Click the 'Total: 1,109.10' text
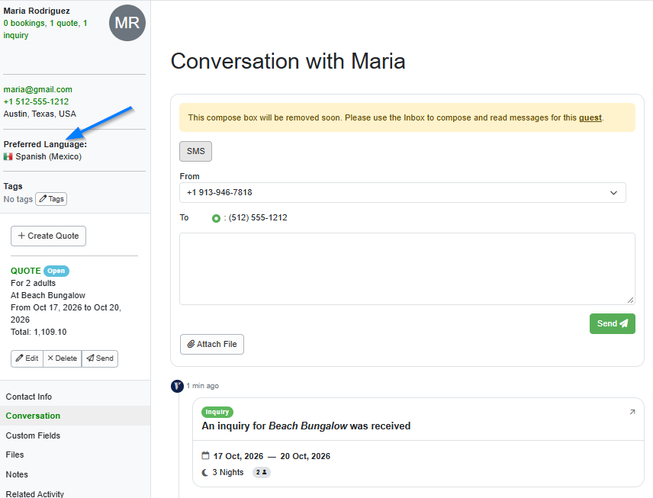This screenshot has height=498, width=653. point(39,333)
